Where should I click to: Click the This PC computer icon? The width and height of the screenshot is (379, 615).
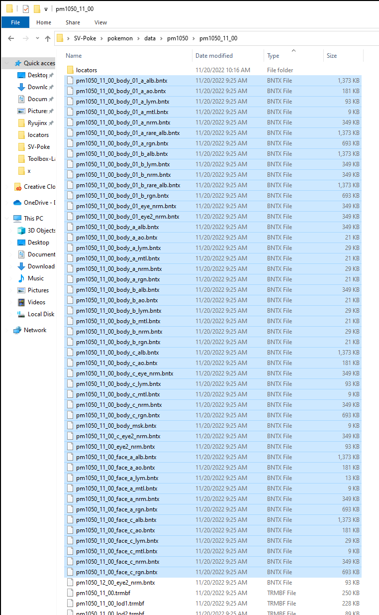point(17,219)
